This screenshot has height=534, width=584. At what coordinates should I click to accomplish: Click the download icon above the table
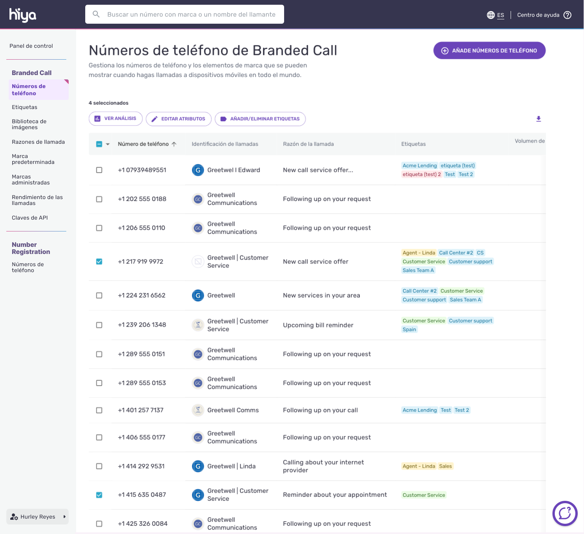pos(538,119)
